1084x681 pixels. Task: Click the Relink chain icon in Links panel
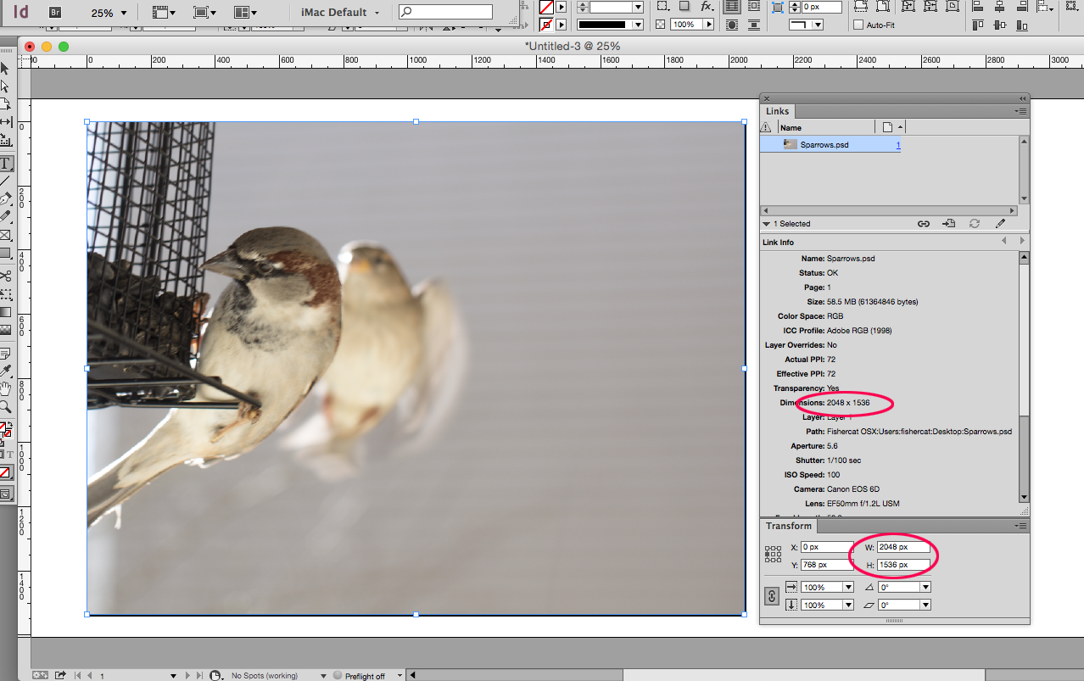[x=923, y=224]
